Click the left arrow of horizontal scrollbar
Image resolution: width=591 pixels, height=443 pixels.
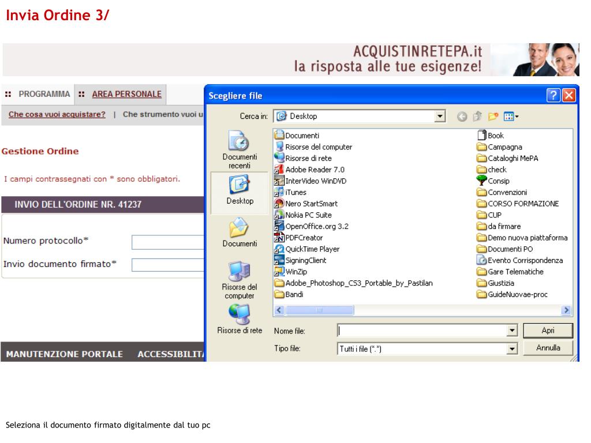coord(279,310)
